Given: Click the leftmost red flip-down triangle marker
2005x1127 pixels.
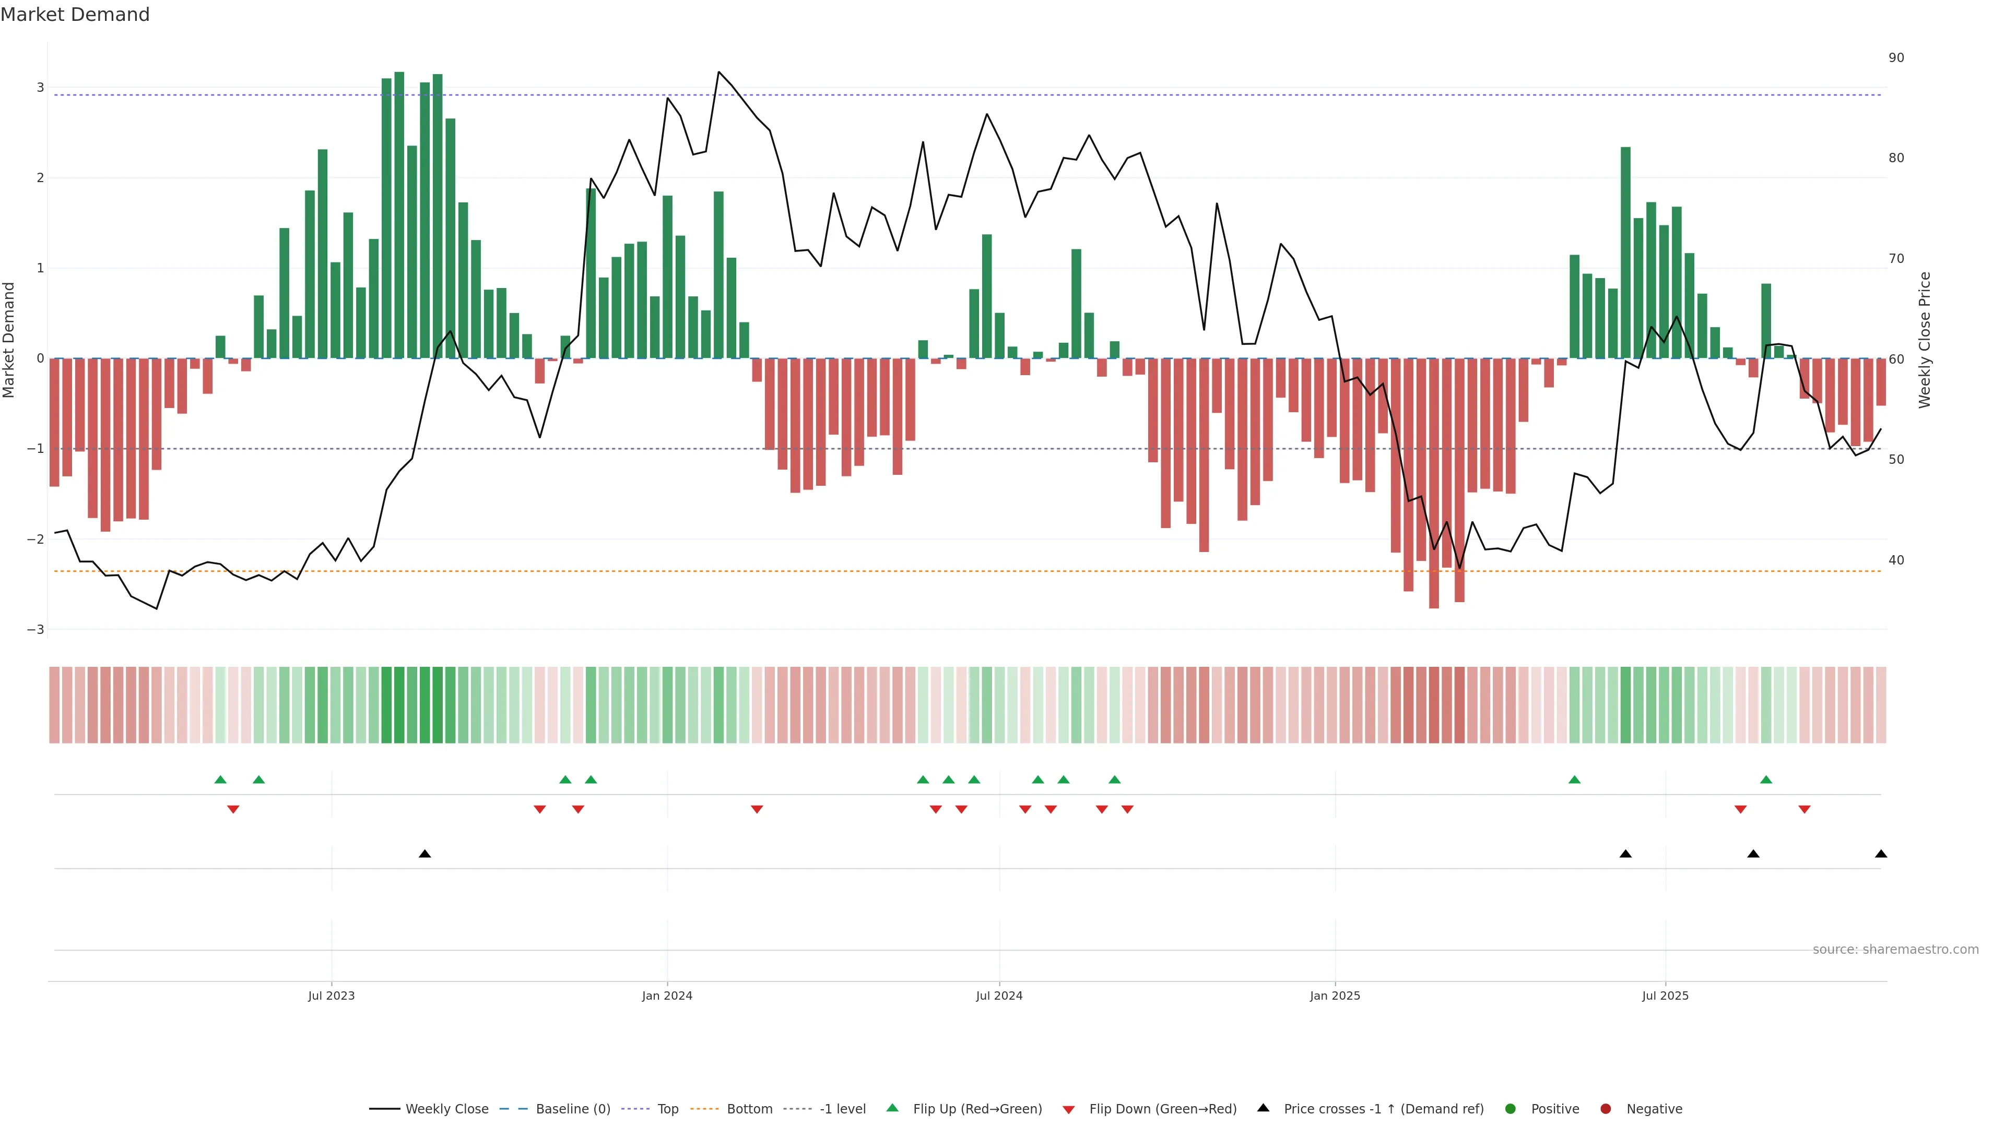Looking at the screenshot, I should (x=233, y=810).
